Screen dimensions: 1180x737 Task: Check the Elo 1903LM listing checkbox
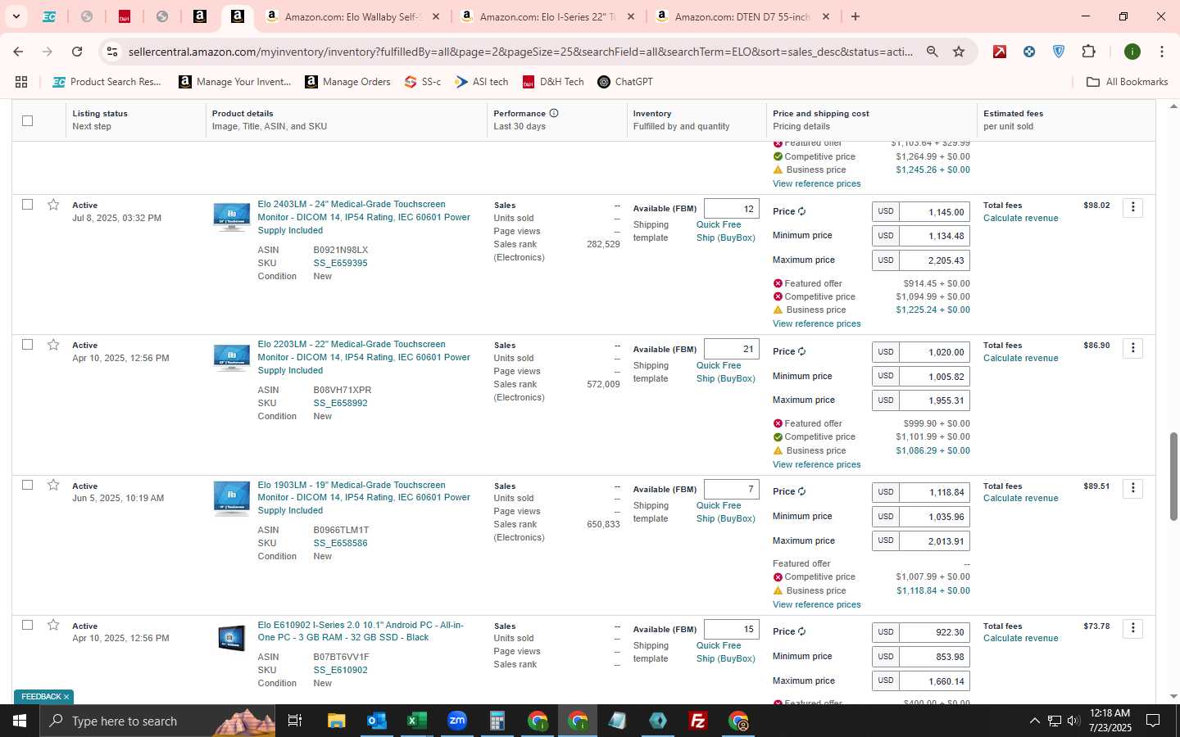point(27,485)
